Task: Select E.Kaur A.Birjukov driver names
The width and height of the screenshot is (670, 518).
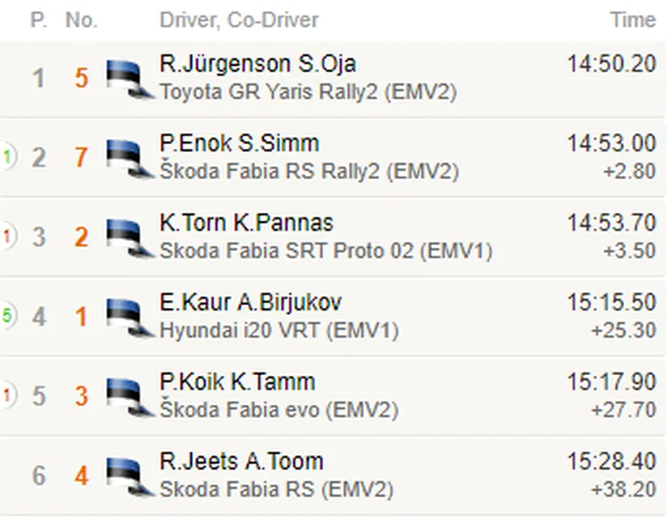Action: point(250,303)
